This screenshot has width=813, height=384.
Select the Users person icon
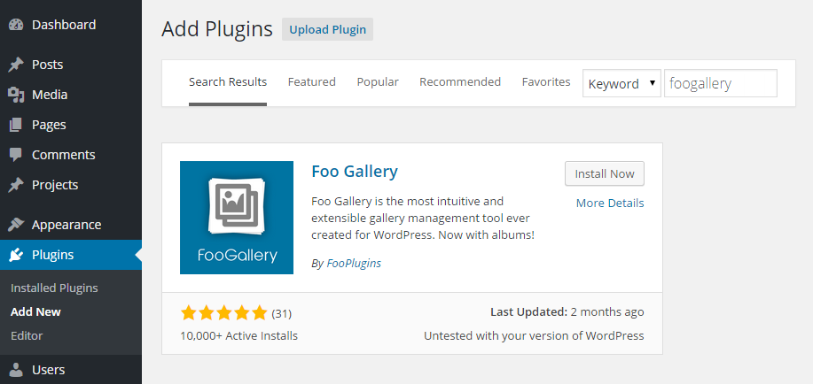(x=16, y=370)
